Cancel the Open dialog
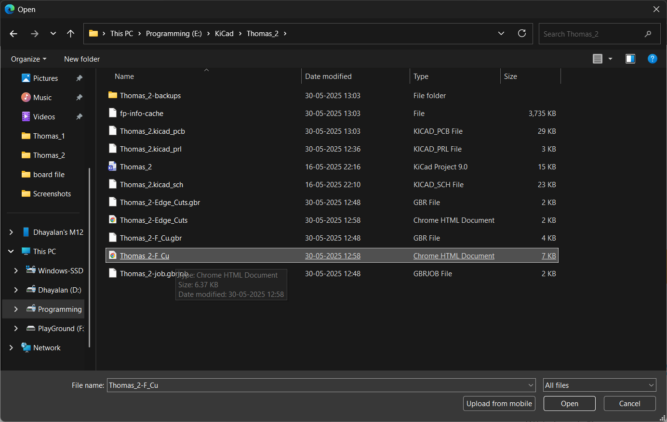Image resolution: width=667 pixels, height=422 pixels. pyautogui.click(x=630, y=404)
